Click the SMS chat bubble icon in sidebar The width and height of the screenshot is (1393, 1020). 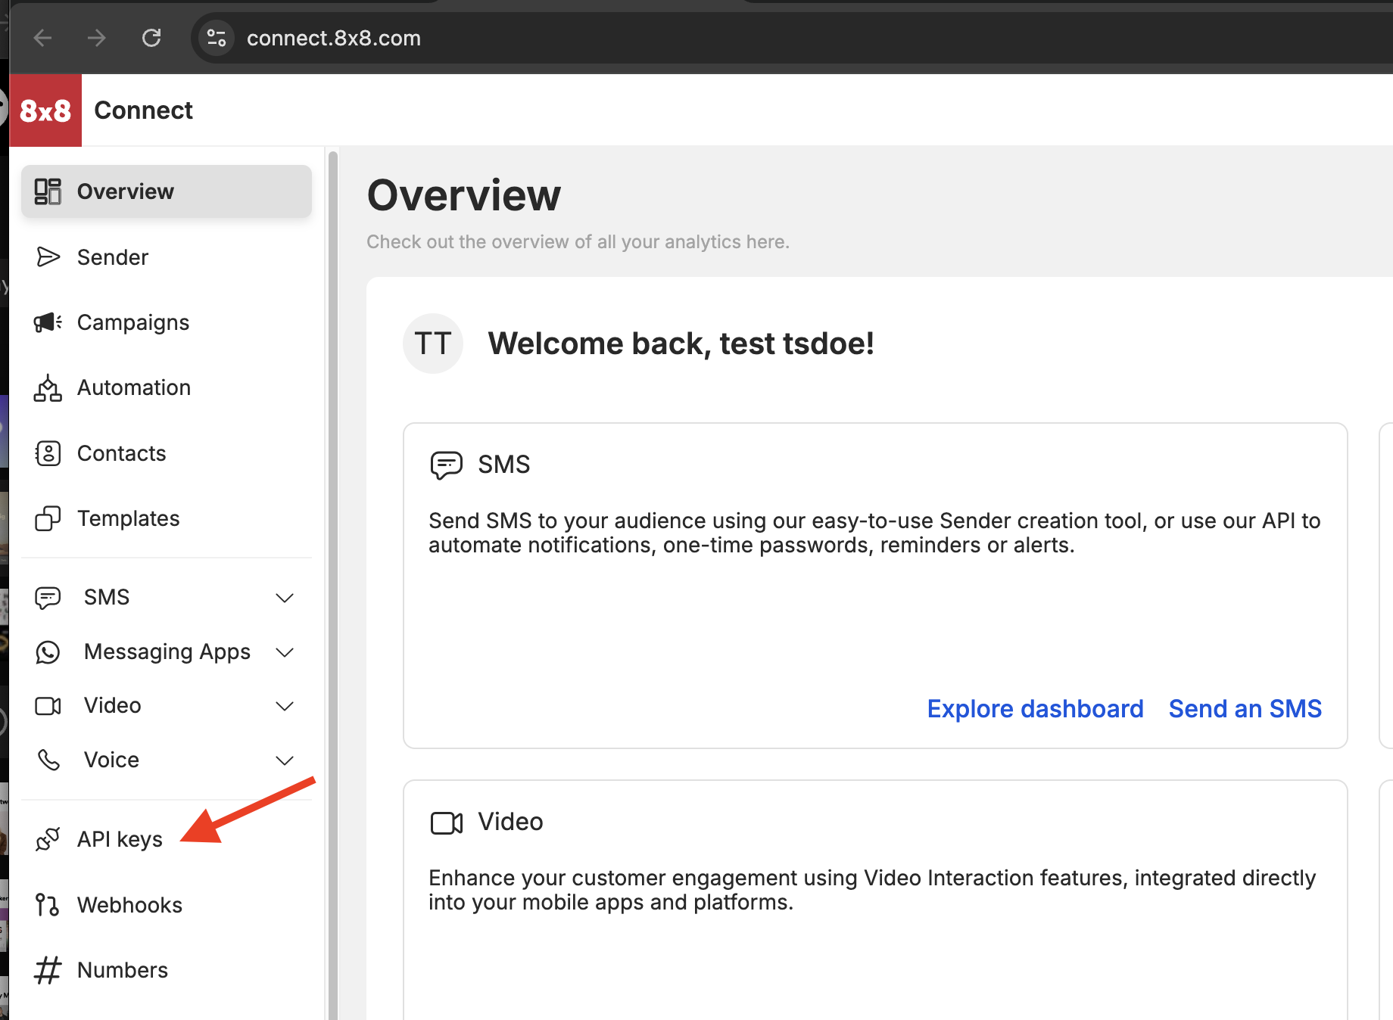pos(48,598)
